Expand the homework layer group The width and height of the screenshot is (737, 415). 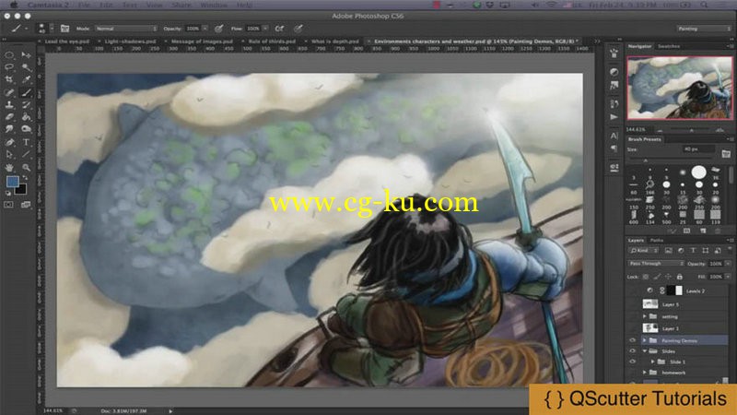pyautogui.click(x=644, y=373)
